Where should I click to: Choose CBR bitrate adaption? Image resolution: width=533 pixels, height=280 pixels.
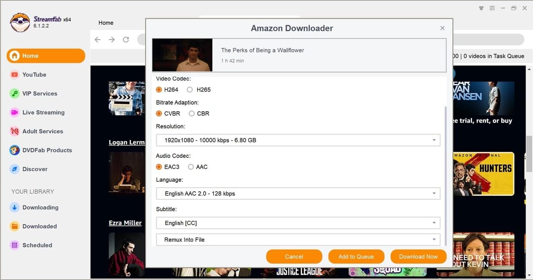(192, 113)
